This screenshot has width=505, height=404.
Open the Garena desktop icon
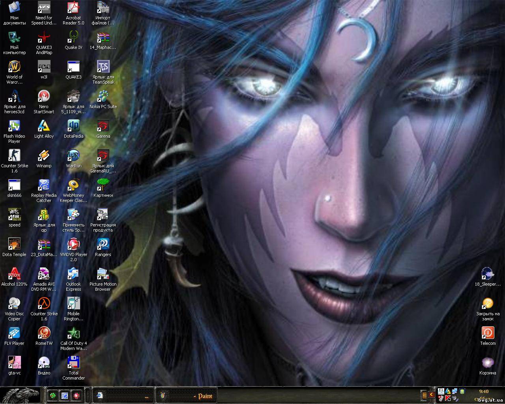103,126
